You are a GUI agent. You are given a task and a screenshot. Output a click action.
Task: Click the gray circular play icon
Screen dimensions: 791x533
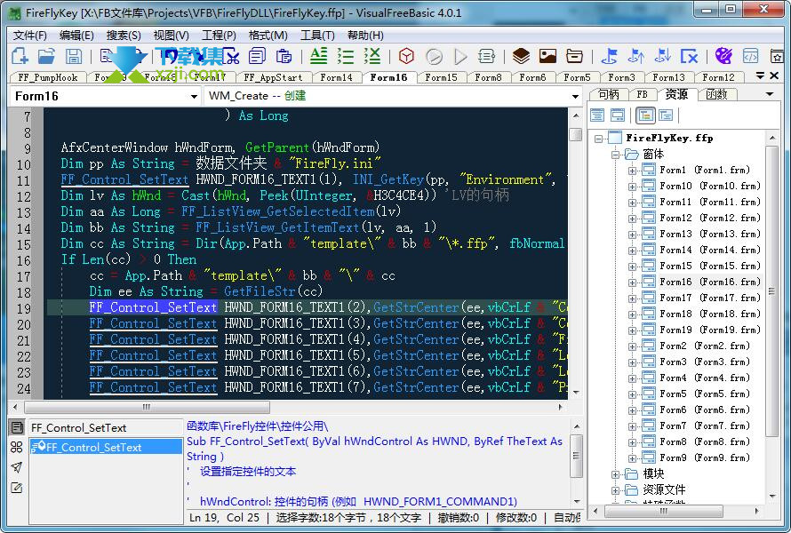tap(434, 57)
